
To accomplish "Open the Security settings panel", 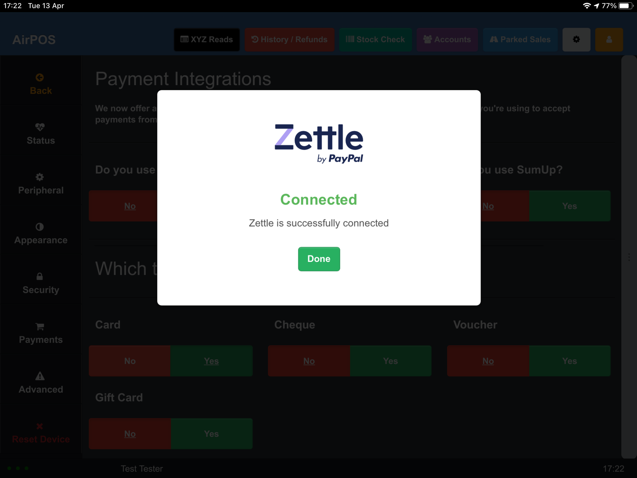I will point(40,282).
